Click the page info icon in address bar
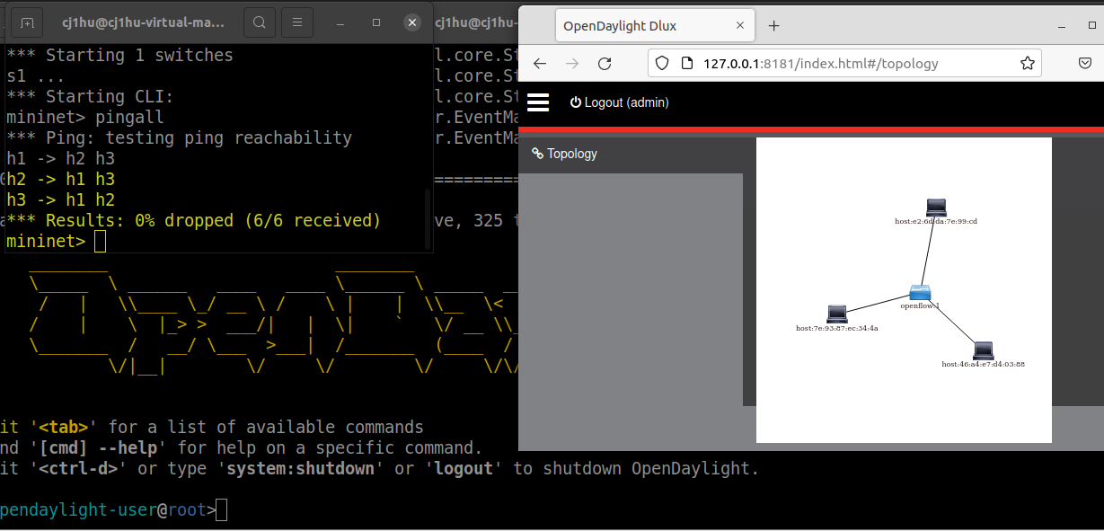Image resolution: width=1104 pixels, height=531 pixels. point(686,63)
